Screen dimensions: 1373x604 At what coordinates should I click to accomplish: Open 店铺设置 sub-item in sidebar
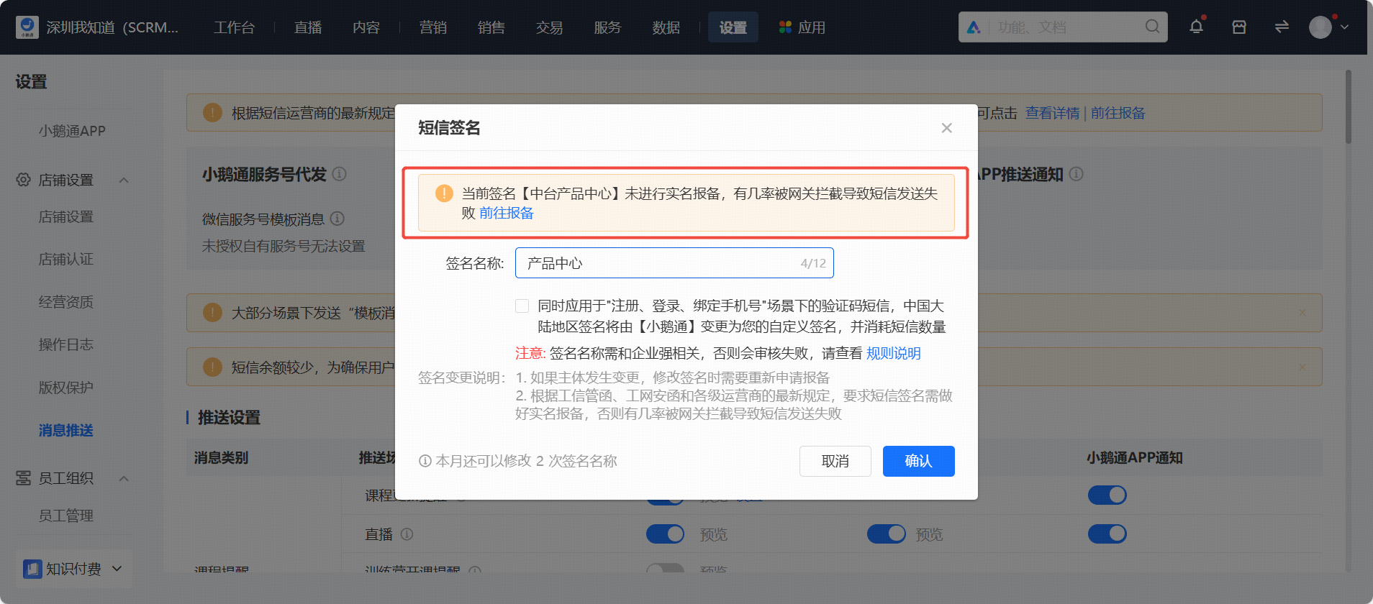(66, 216)
